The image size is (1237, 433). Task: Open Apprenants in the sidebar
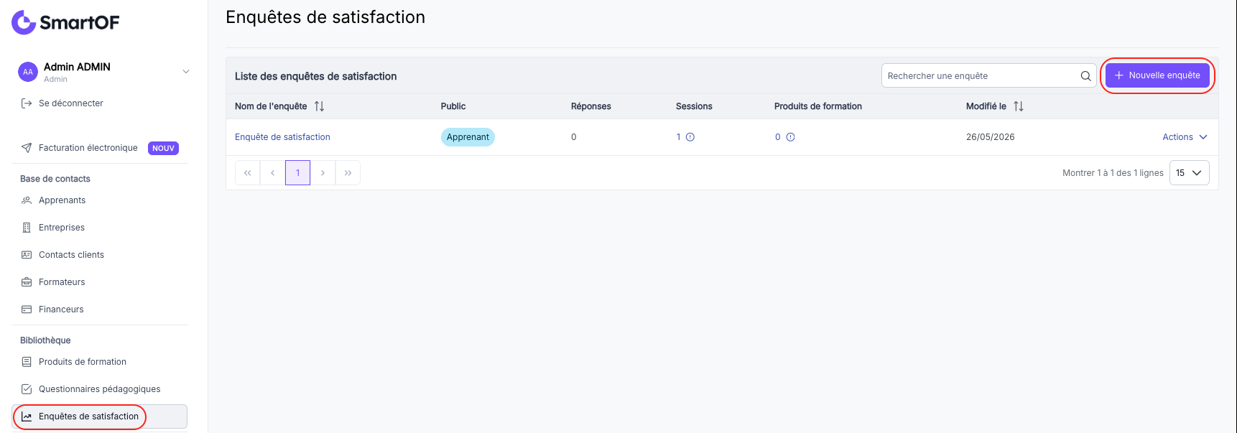pyautogui.click(x=62, y=200)
